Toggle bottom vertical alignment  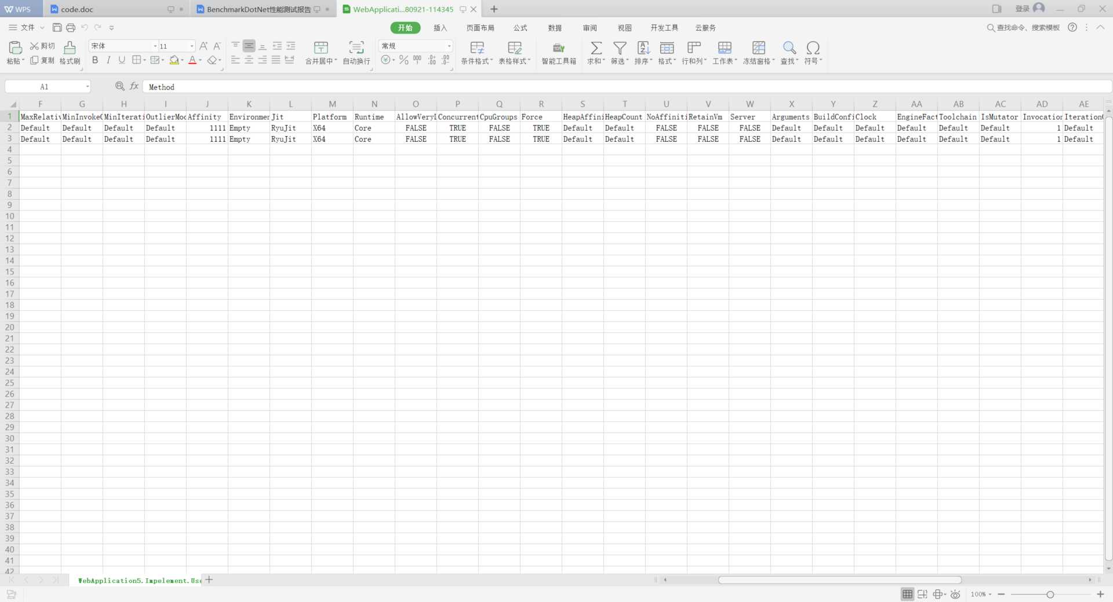[263, 46]
